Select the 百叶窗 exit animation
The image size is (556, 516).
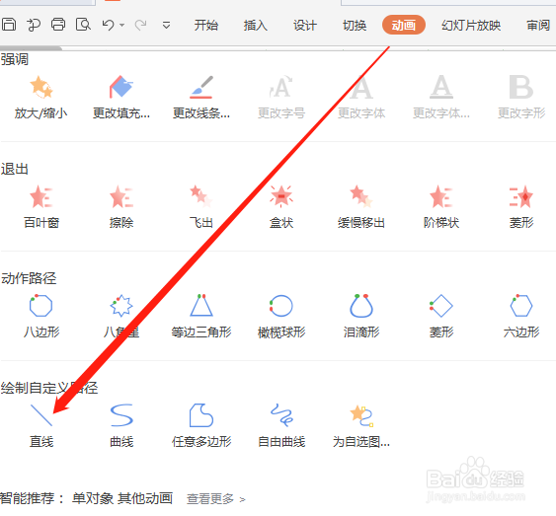41,207
